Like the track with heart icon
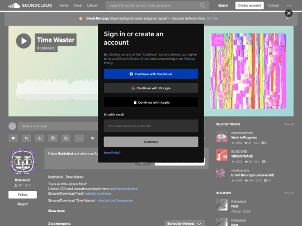This screenshot has width=302, height=226. pos(13,138)
